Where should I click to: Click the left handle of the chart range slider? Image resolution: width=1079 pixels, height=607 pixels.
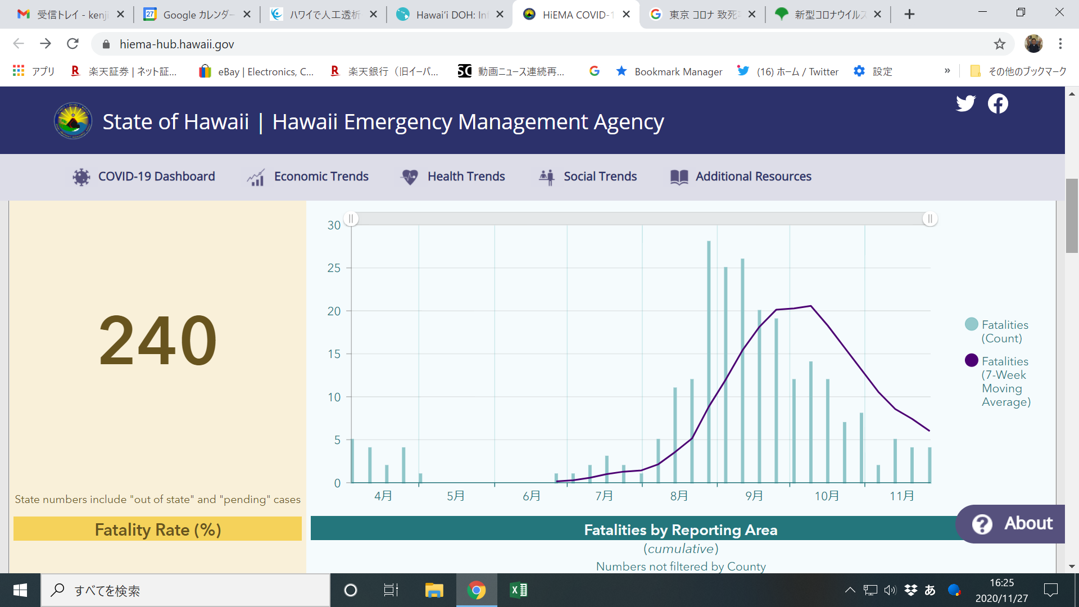coord(351,219)
